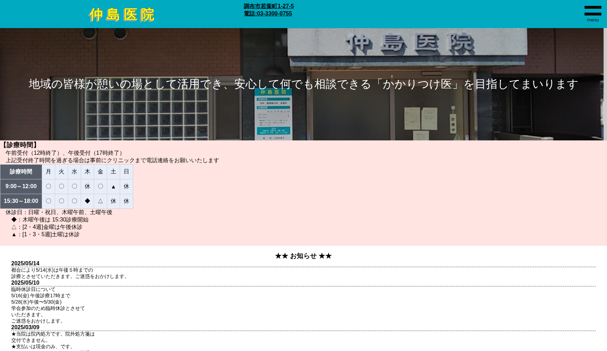Screen dimensions: 607x351
Task: Click the menu label under hamburger icon
Action: coord(593,20)
